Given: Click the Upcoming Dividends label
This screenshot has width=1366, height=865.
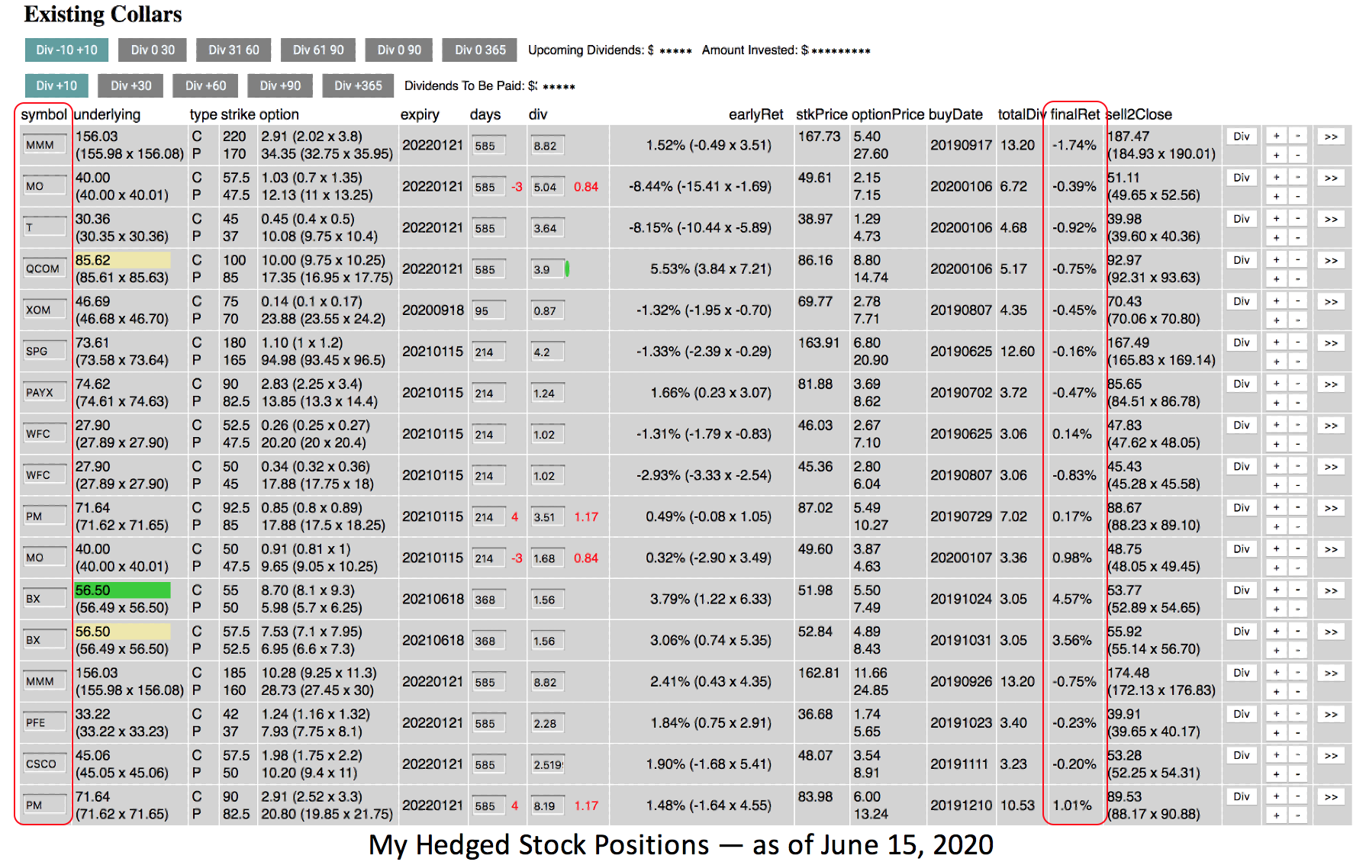Looking at the screenshot, I should point(591,50).
